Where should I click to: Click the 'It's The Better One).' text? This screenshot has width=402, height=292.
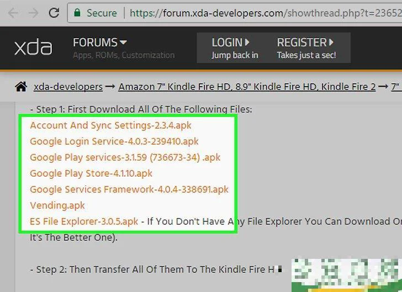73,237
